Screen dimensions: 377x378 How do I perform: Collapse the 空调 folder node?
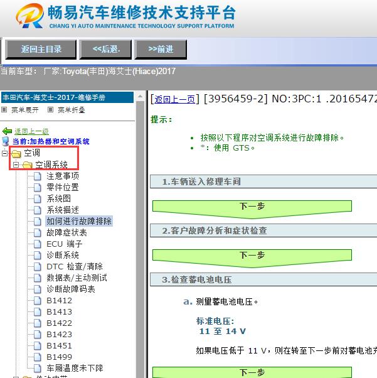pos(4,153)
